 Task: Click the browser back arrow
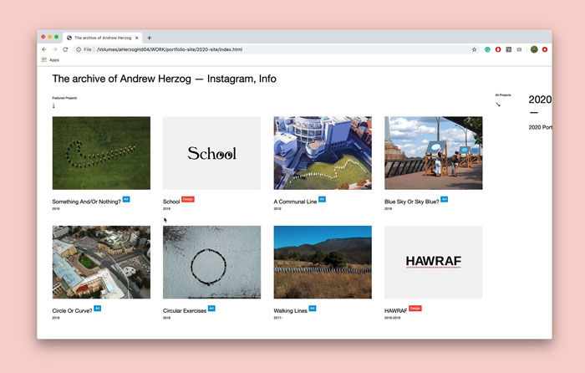pyautogui.click(x=44, y=49)
